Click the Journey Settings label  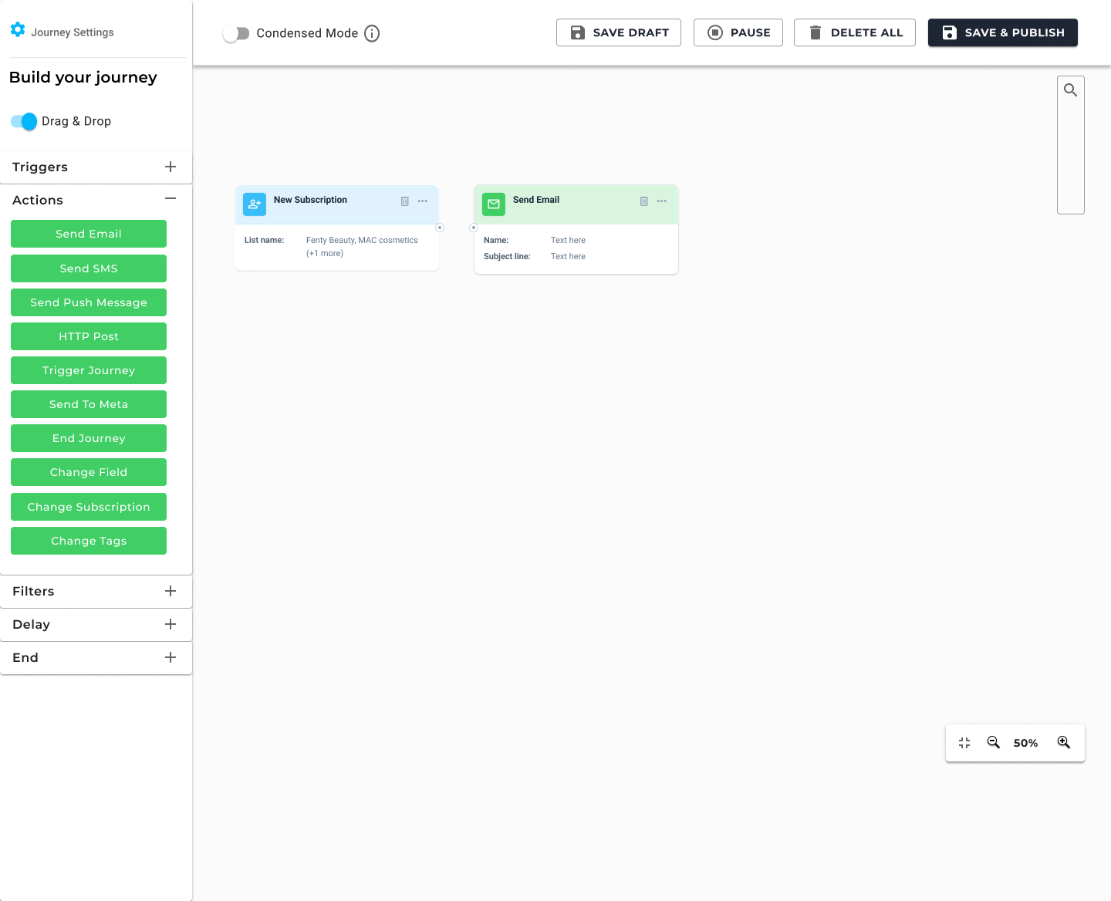[73, 32]
